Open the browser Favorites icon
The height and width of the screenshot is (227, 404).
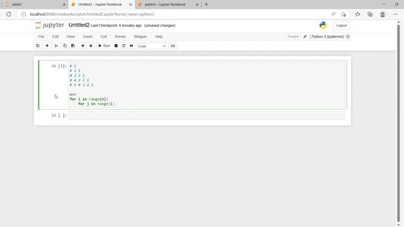pos(358,14)
